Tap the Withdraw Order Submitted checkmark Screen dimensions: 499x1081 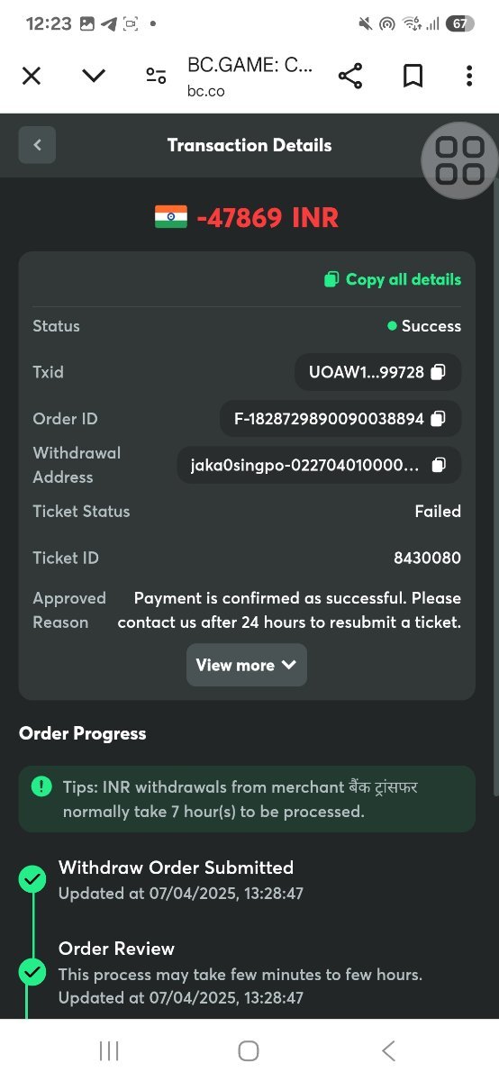[32, 879]
